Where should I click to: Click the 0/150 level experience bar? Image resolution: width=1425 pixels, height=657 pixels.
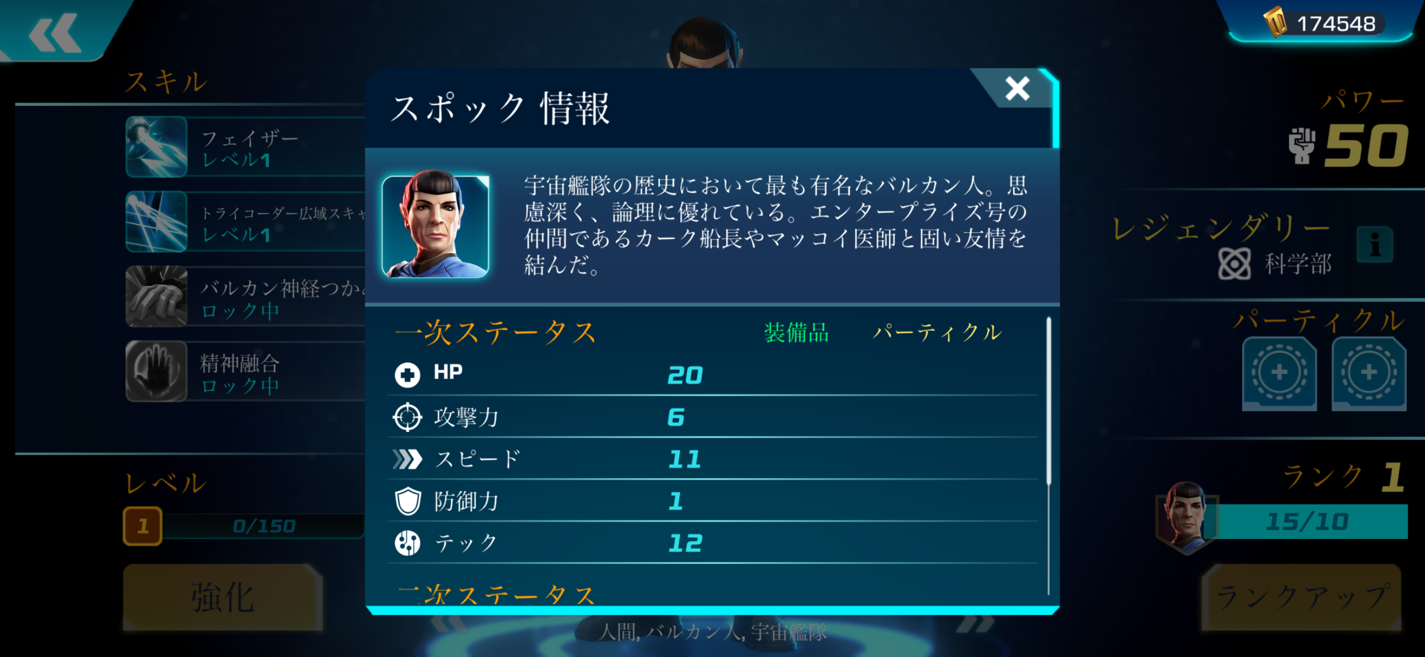(264, 526)
